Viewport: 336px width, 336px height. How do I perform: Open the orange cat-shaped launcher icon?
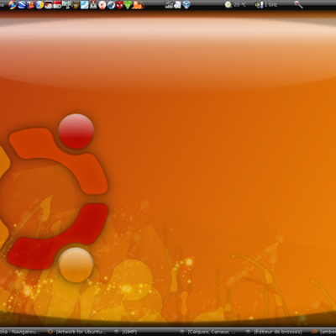138,5
